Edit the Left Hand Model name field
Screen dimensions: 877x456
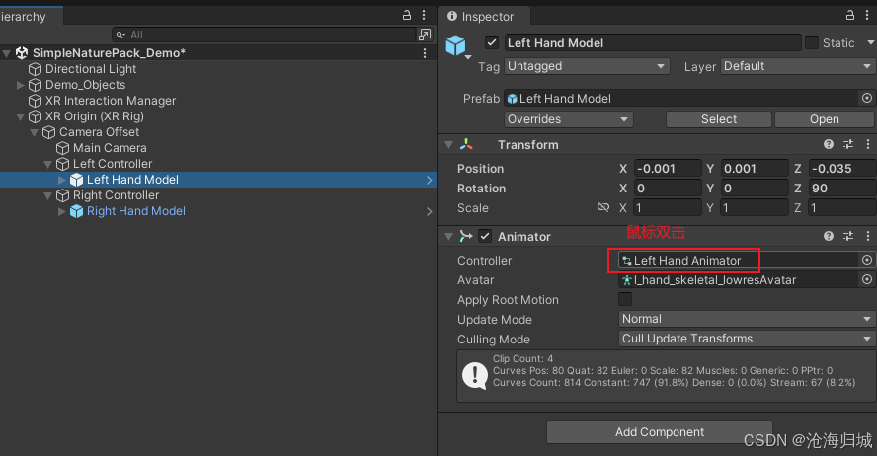click(653, 43)
